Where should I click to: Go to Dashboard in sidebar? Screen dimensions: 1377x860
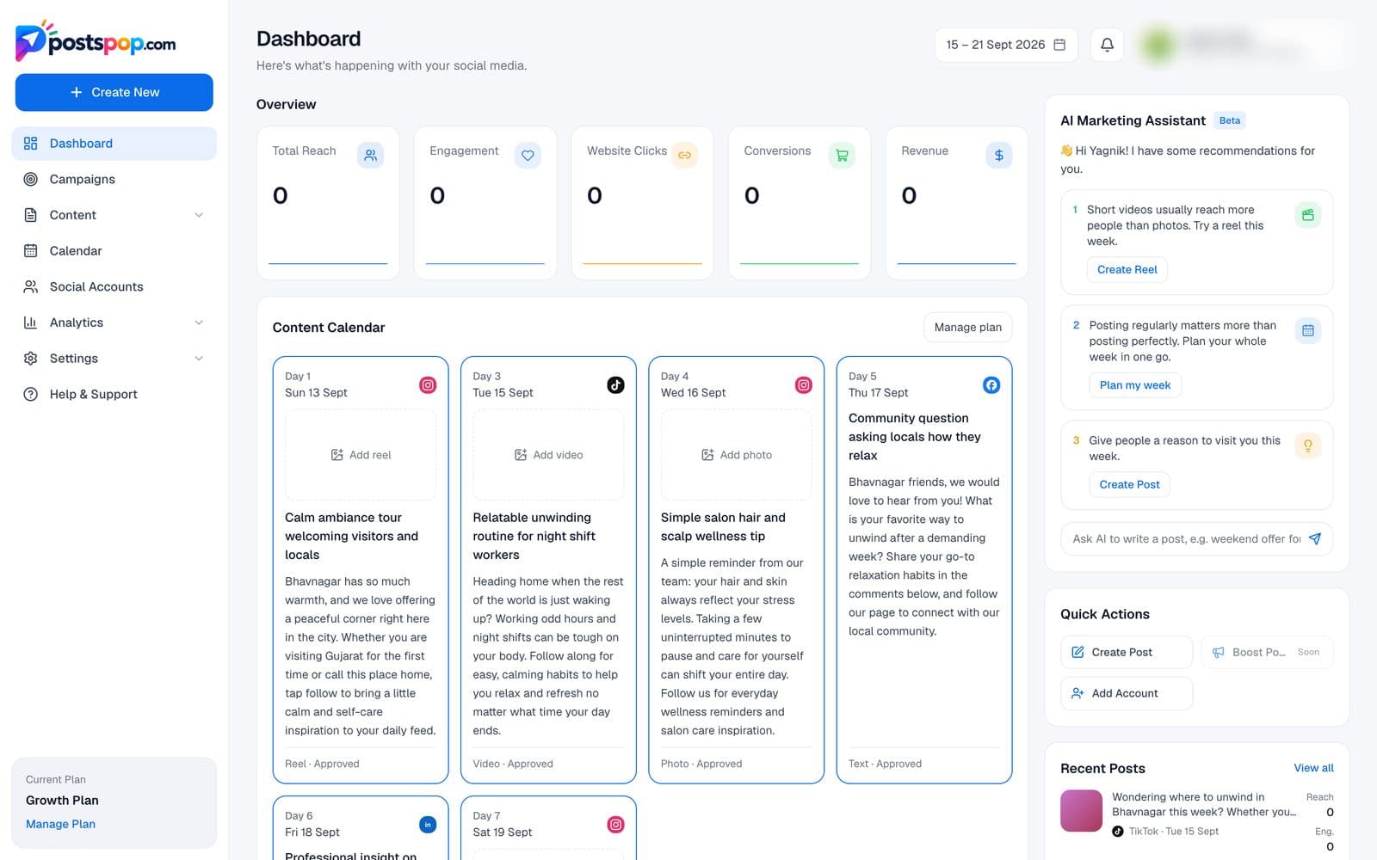tap(114, 144)
